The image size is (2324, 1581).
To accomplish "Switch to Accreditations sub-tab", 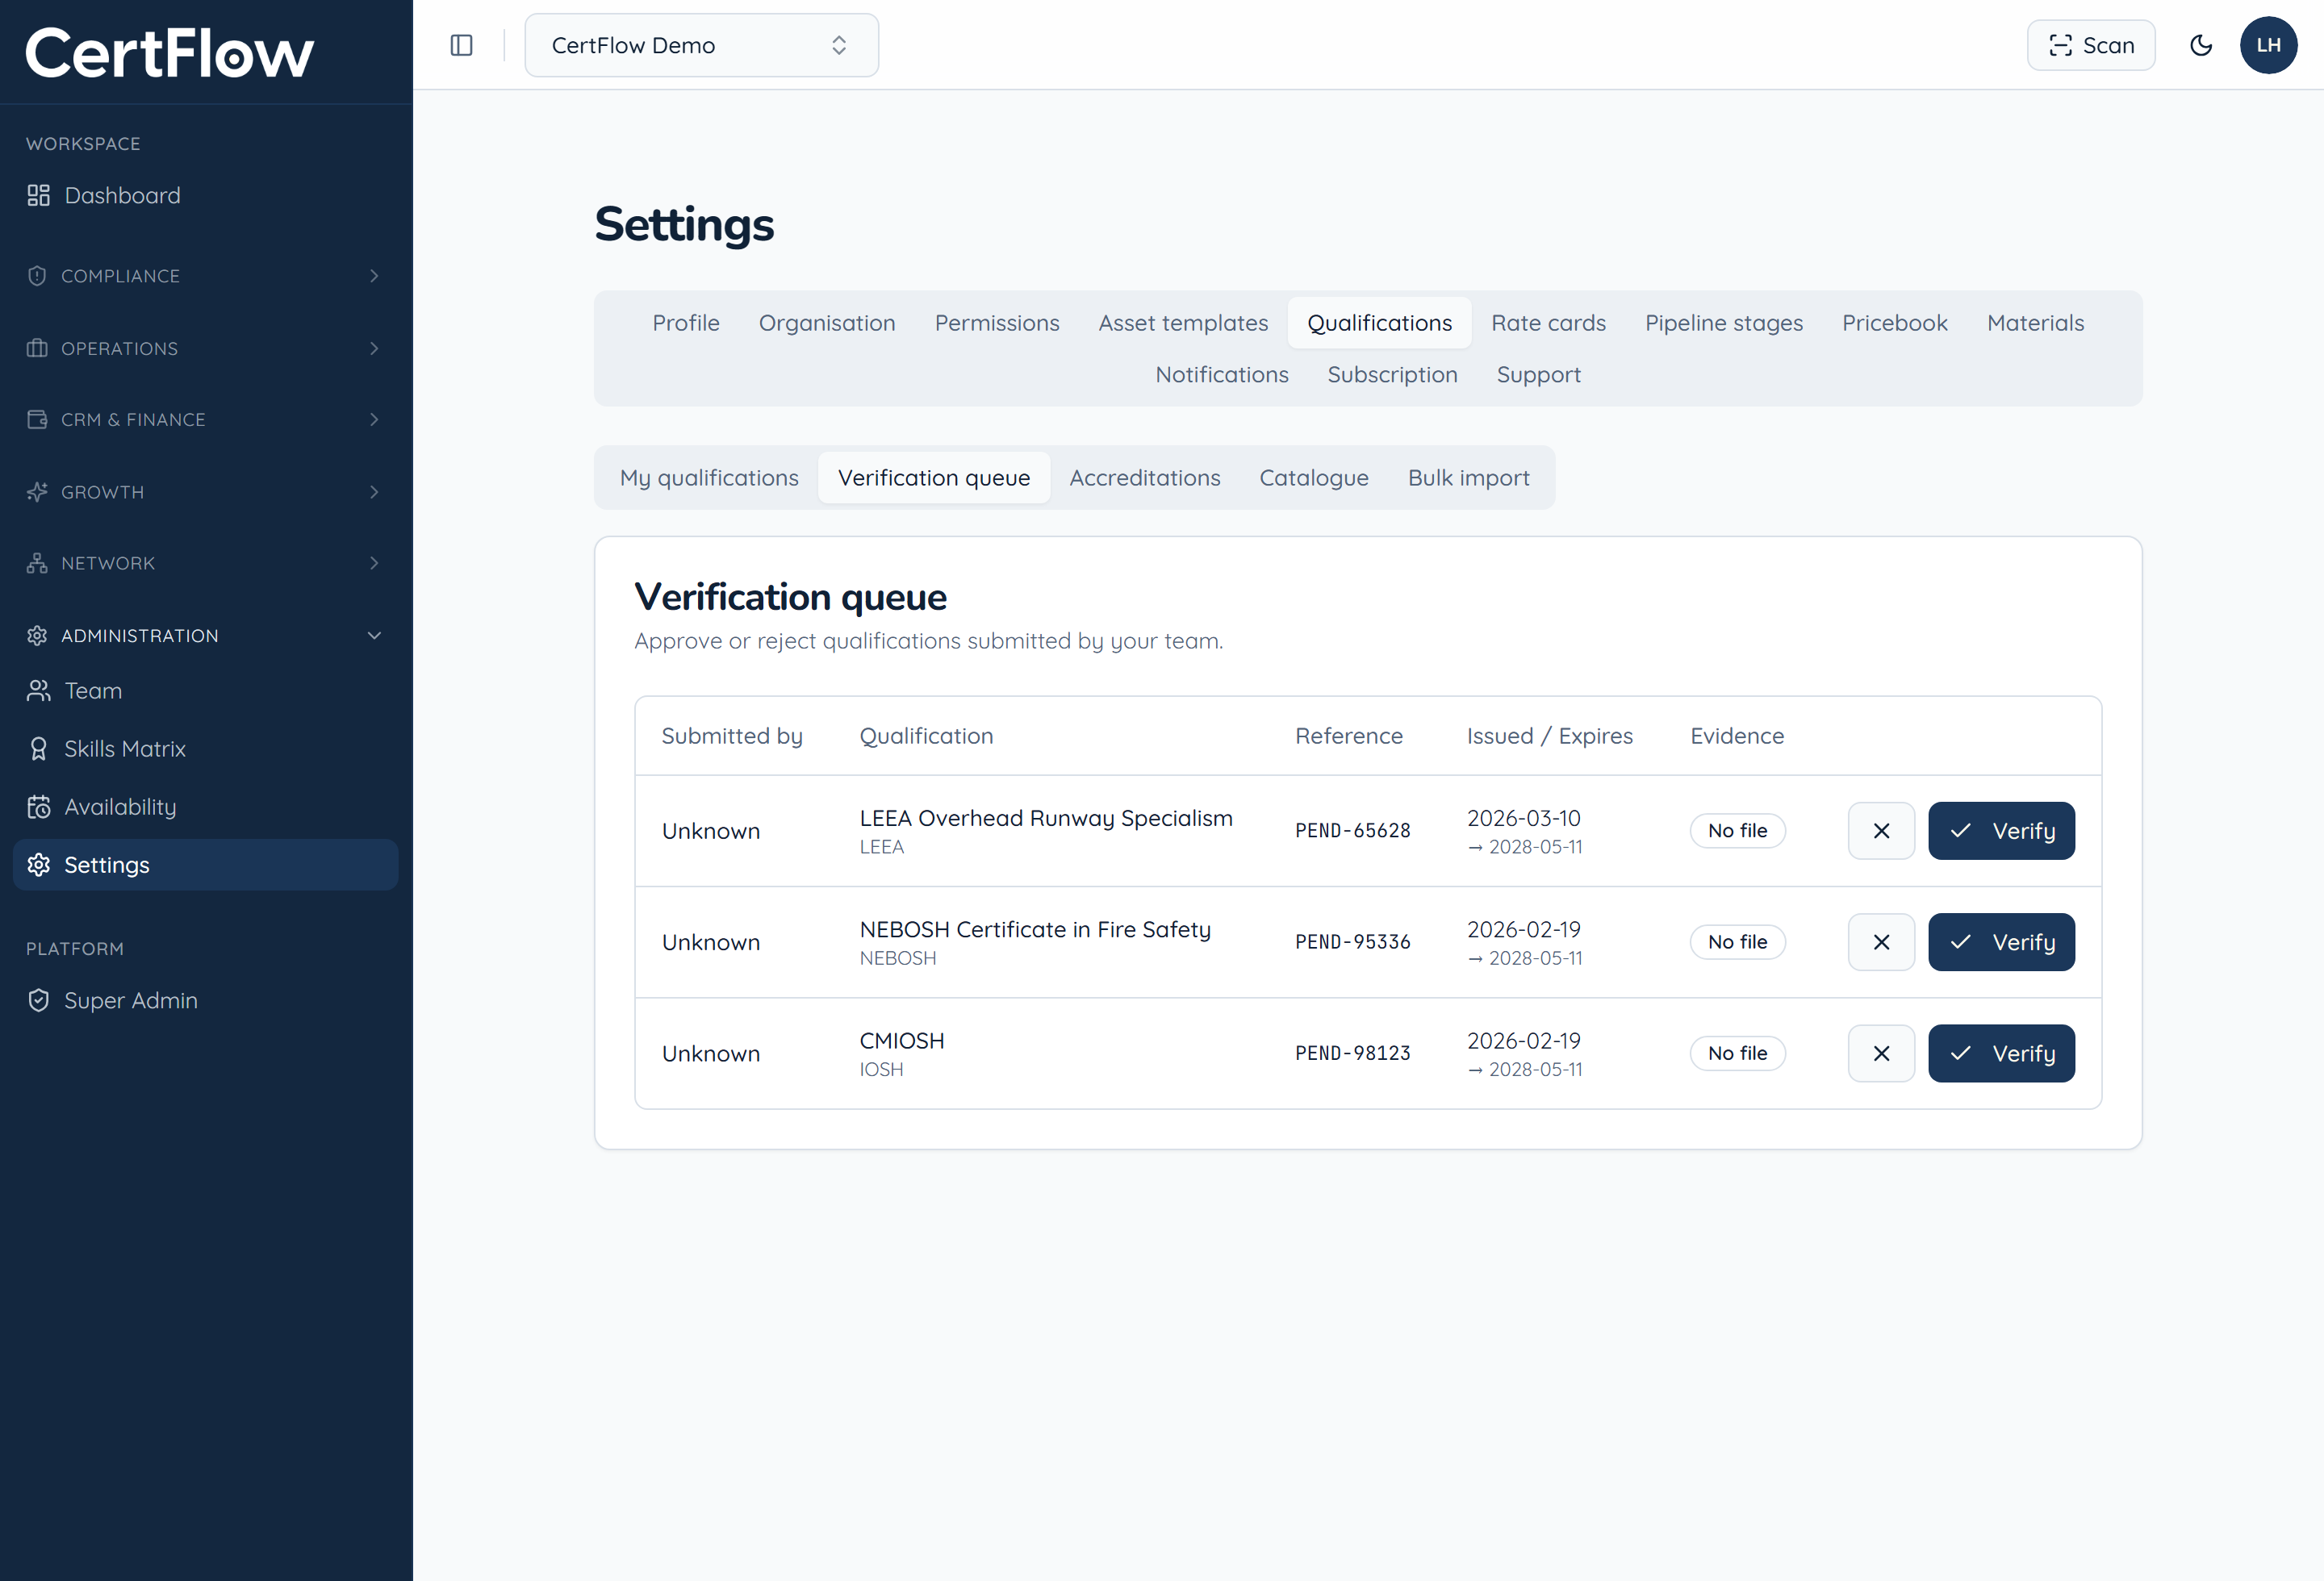I will [x=1145, y=478].
